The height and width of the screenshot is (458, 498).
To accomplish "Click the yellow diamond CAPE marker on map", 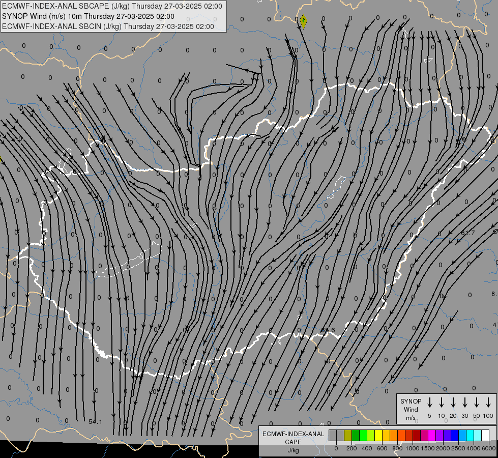I will click(303, 21).
